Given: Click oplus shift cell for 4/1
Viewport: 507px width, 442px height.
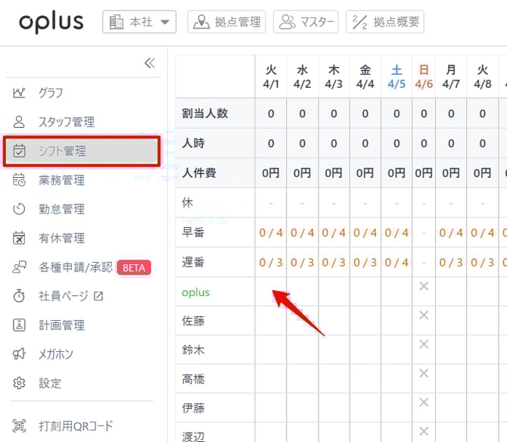Looking at the screenshot, I should tap(271, 292).
